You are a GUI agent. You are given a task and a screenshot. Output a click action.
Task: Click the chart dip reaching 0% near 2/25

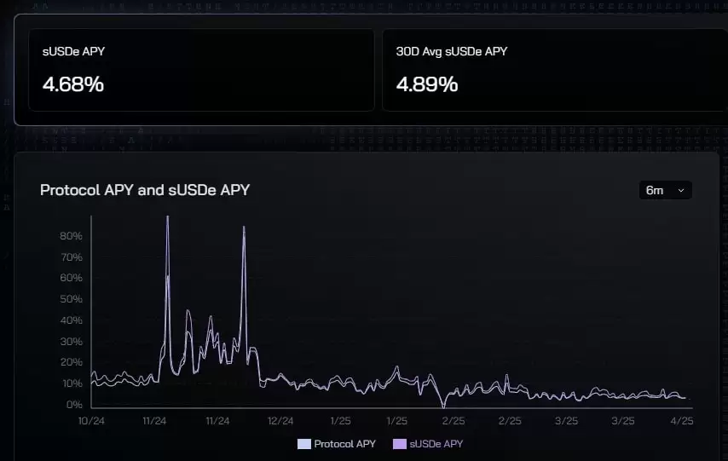(443, 406)
